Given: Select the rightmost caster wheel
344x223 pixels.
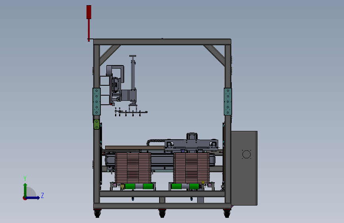Looking at the screenshot, I should click(x=227, y=213).
